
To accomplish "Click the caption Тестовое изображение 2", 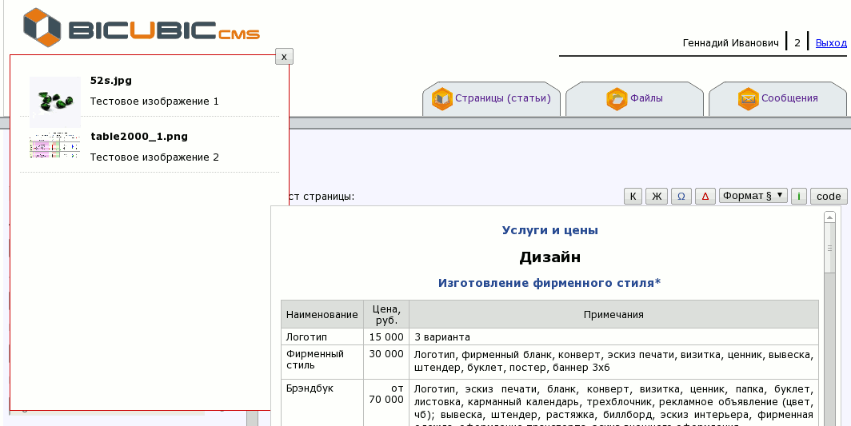I will tap(154, 157).
